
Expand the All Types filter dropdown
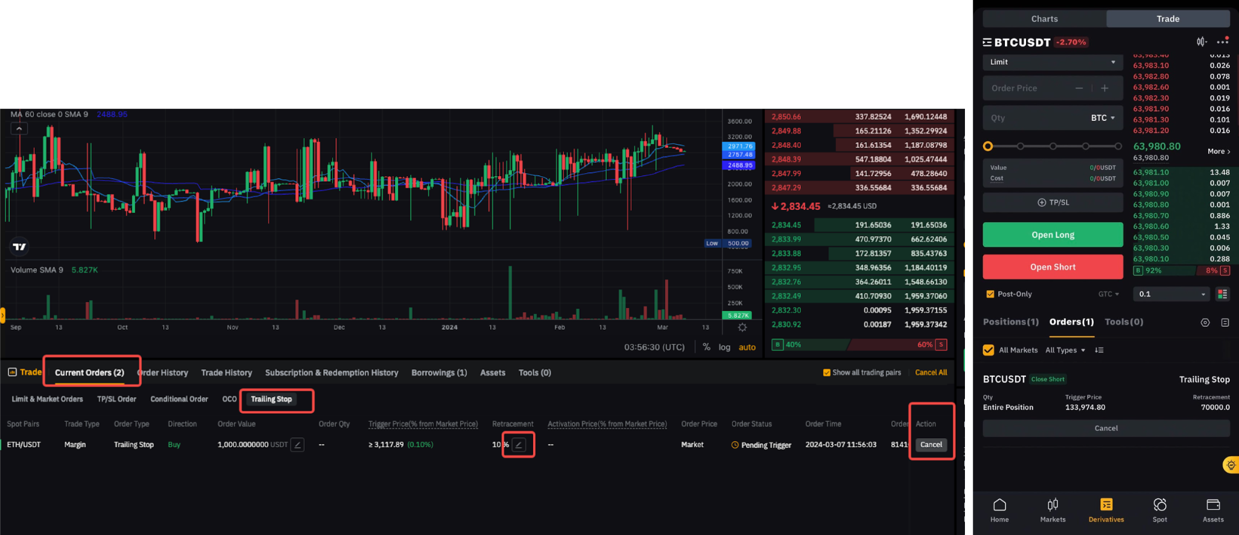(x=1065, y=350)
